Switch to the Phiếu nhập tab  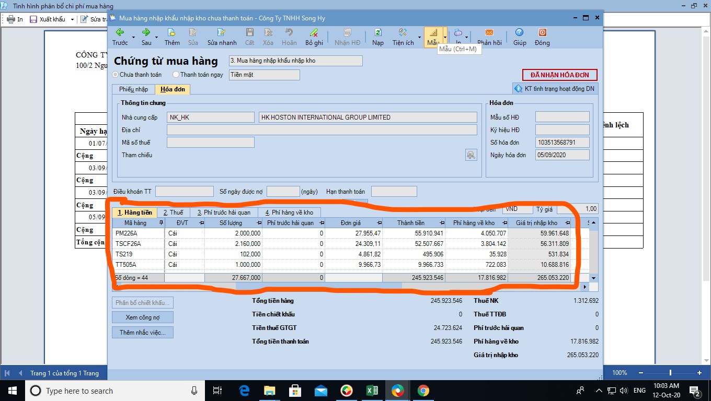tap(133, 89)
